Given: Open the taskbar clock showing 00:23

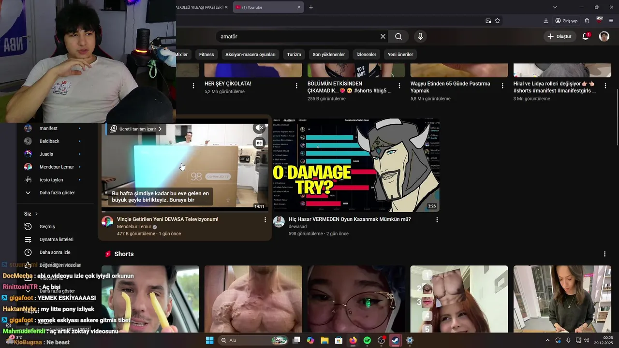Looking at the screenshot, I should tap(604, 340).
